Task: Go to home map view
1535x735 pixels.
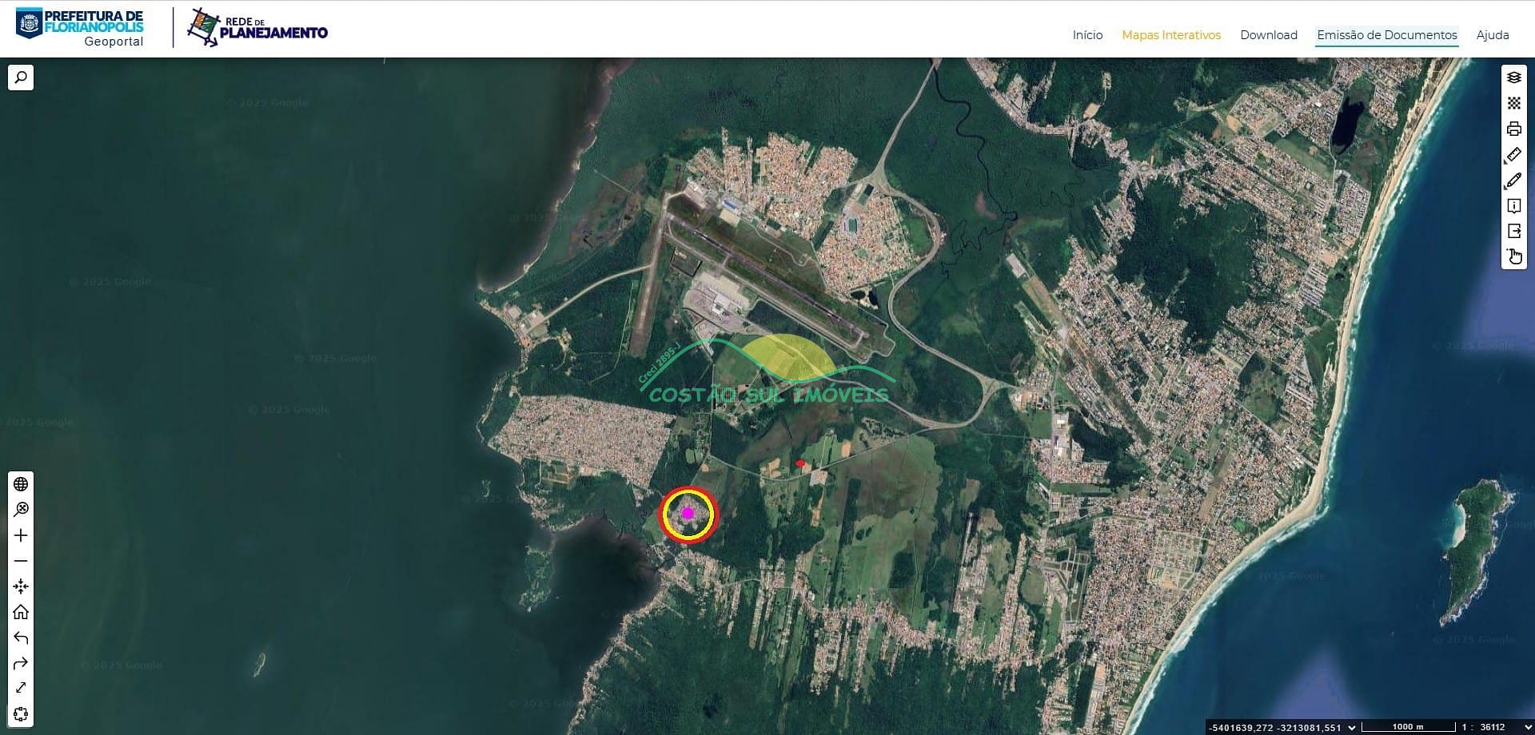Action: (21, 612)
